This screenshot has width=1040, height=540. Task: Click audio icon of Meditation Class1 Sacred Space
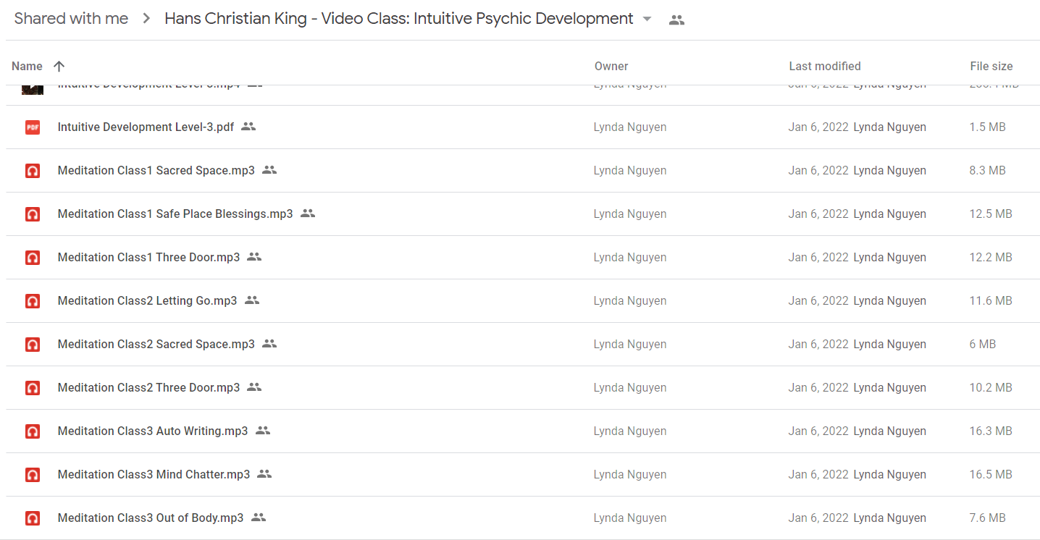[33, 171]
